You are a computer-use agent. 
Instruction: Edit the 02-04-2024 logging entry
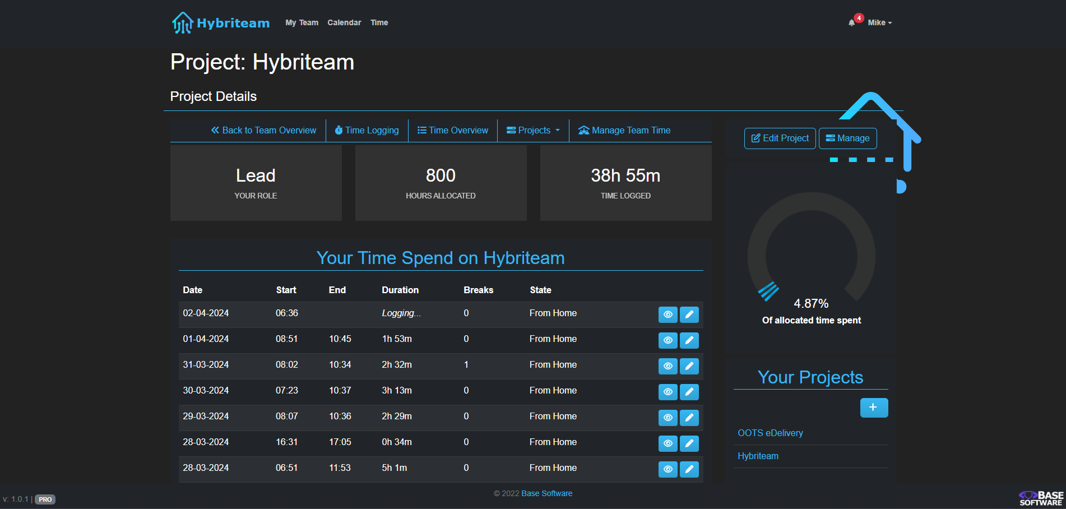(689, 314)
